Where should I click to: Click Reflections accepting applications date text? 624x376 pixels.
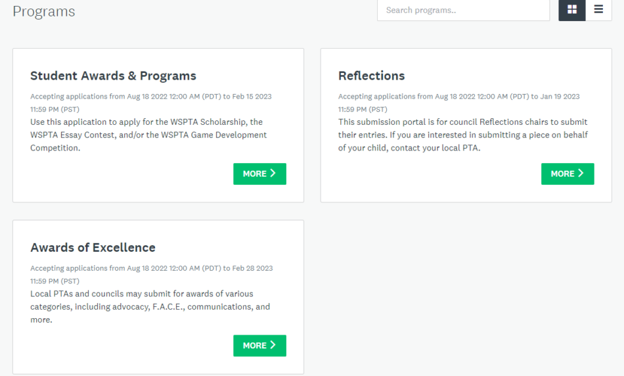[458, 103]
